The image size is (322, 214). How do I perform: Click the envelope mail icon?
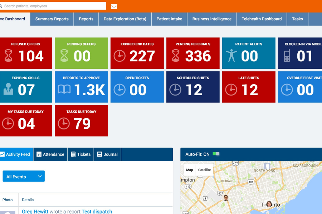[x=114, y=6]
